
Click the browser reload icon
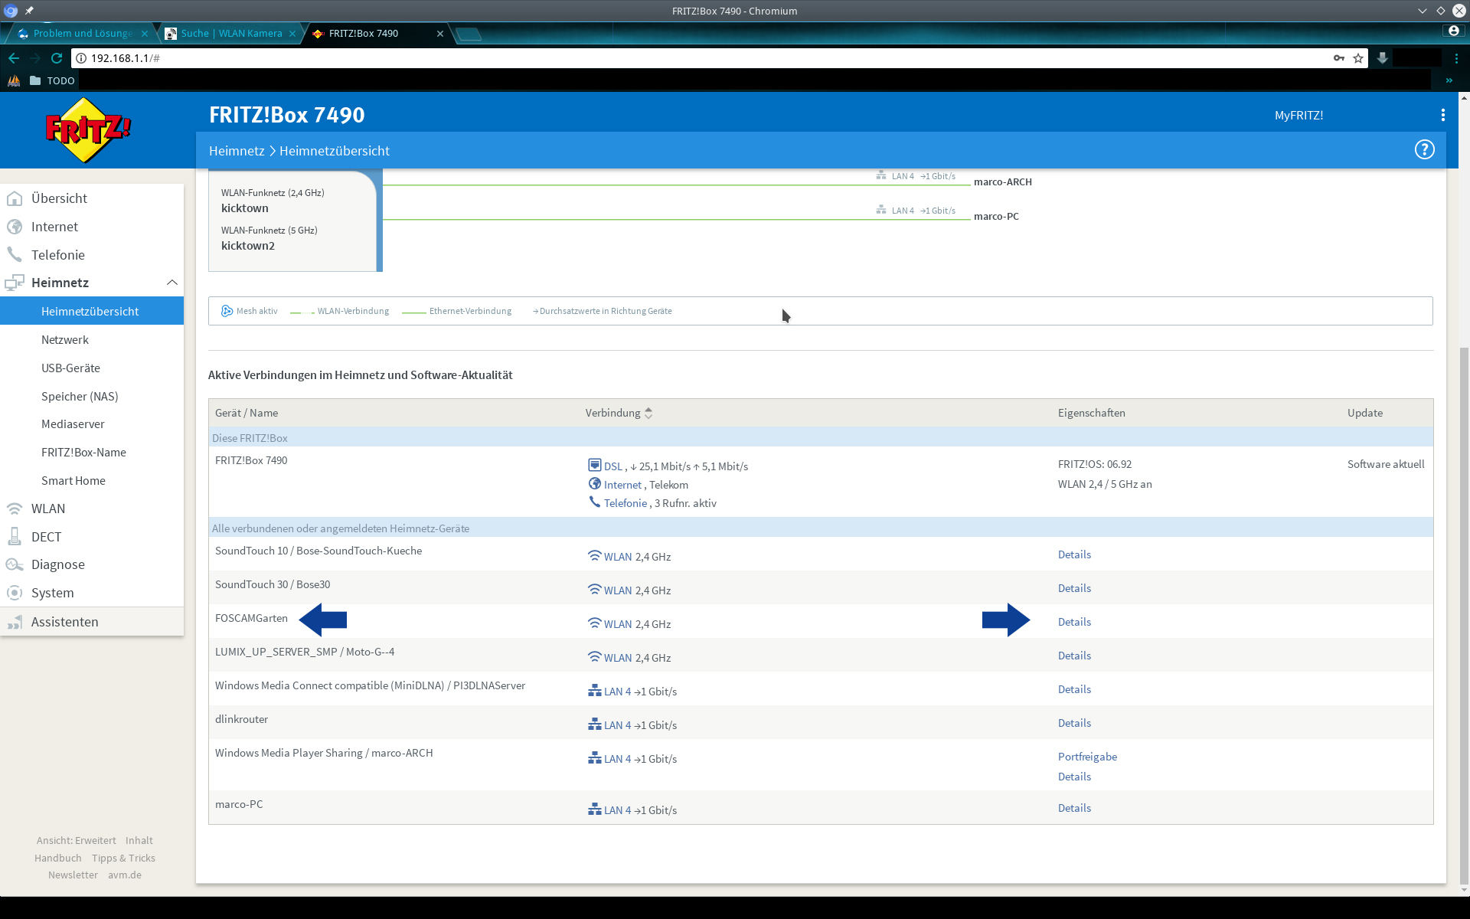coord(56,58)
